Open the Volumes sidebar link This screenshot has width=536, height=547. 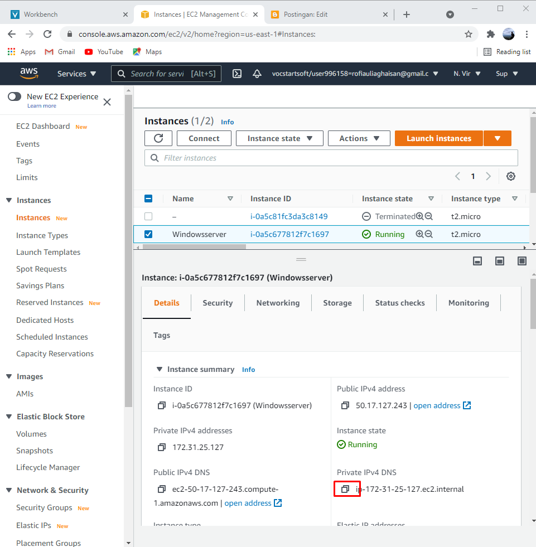31,434
